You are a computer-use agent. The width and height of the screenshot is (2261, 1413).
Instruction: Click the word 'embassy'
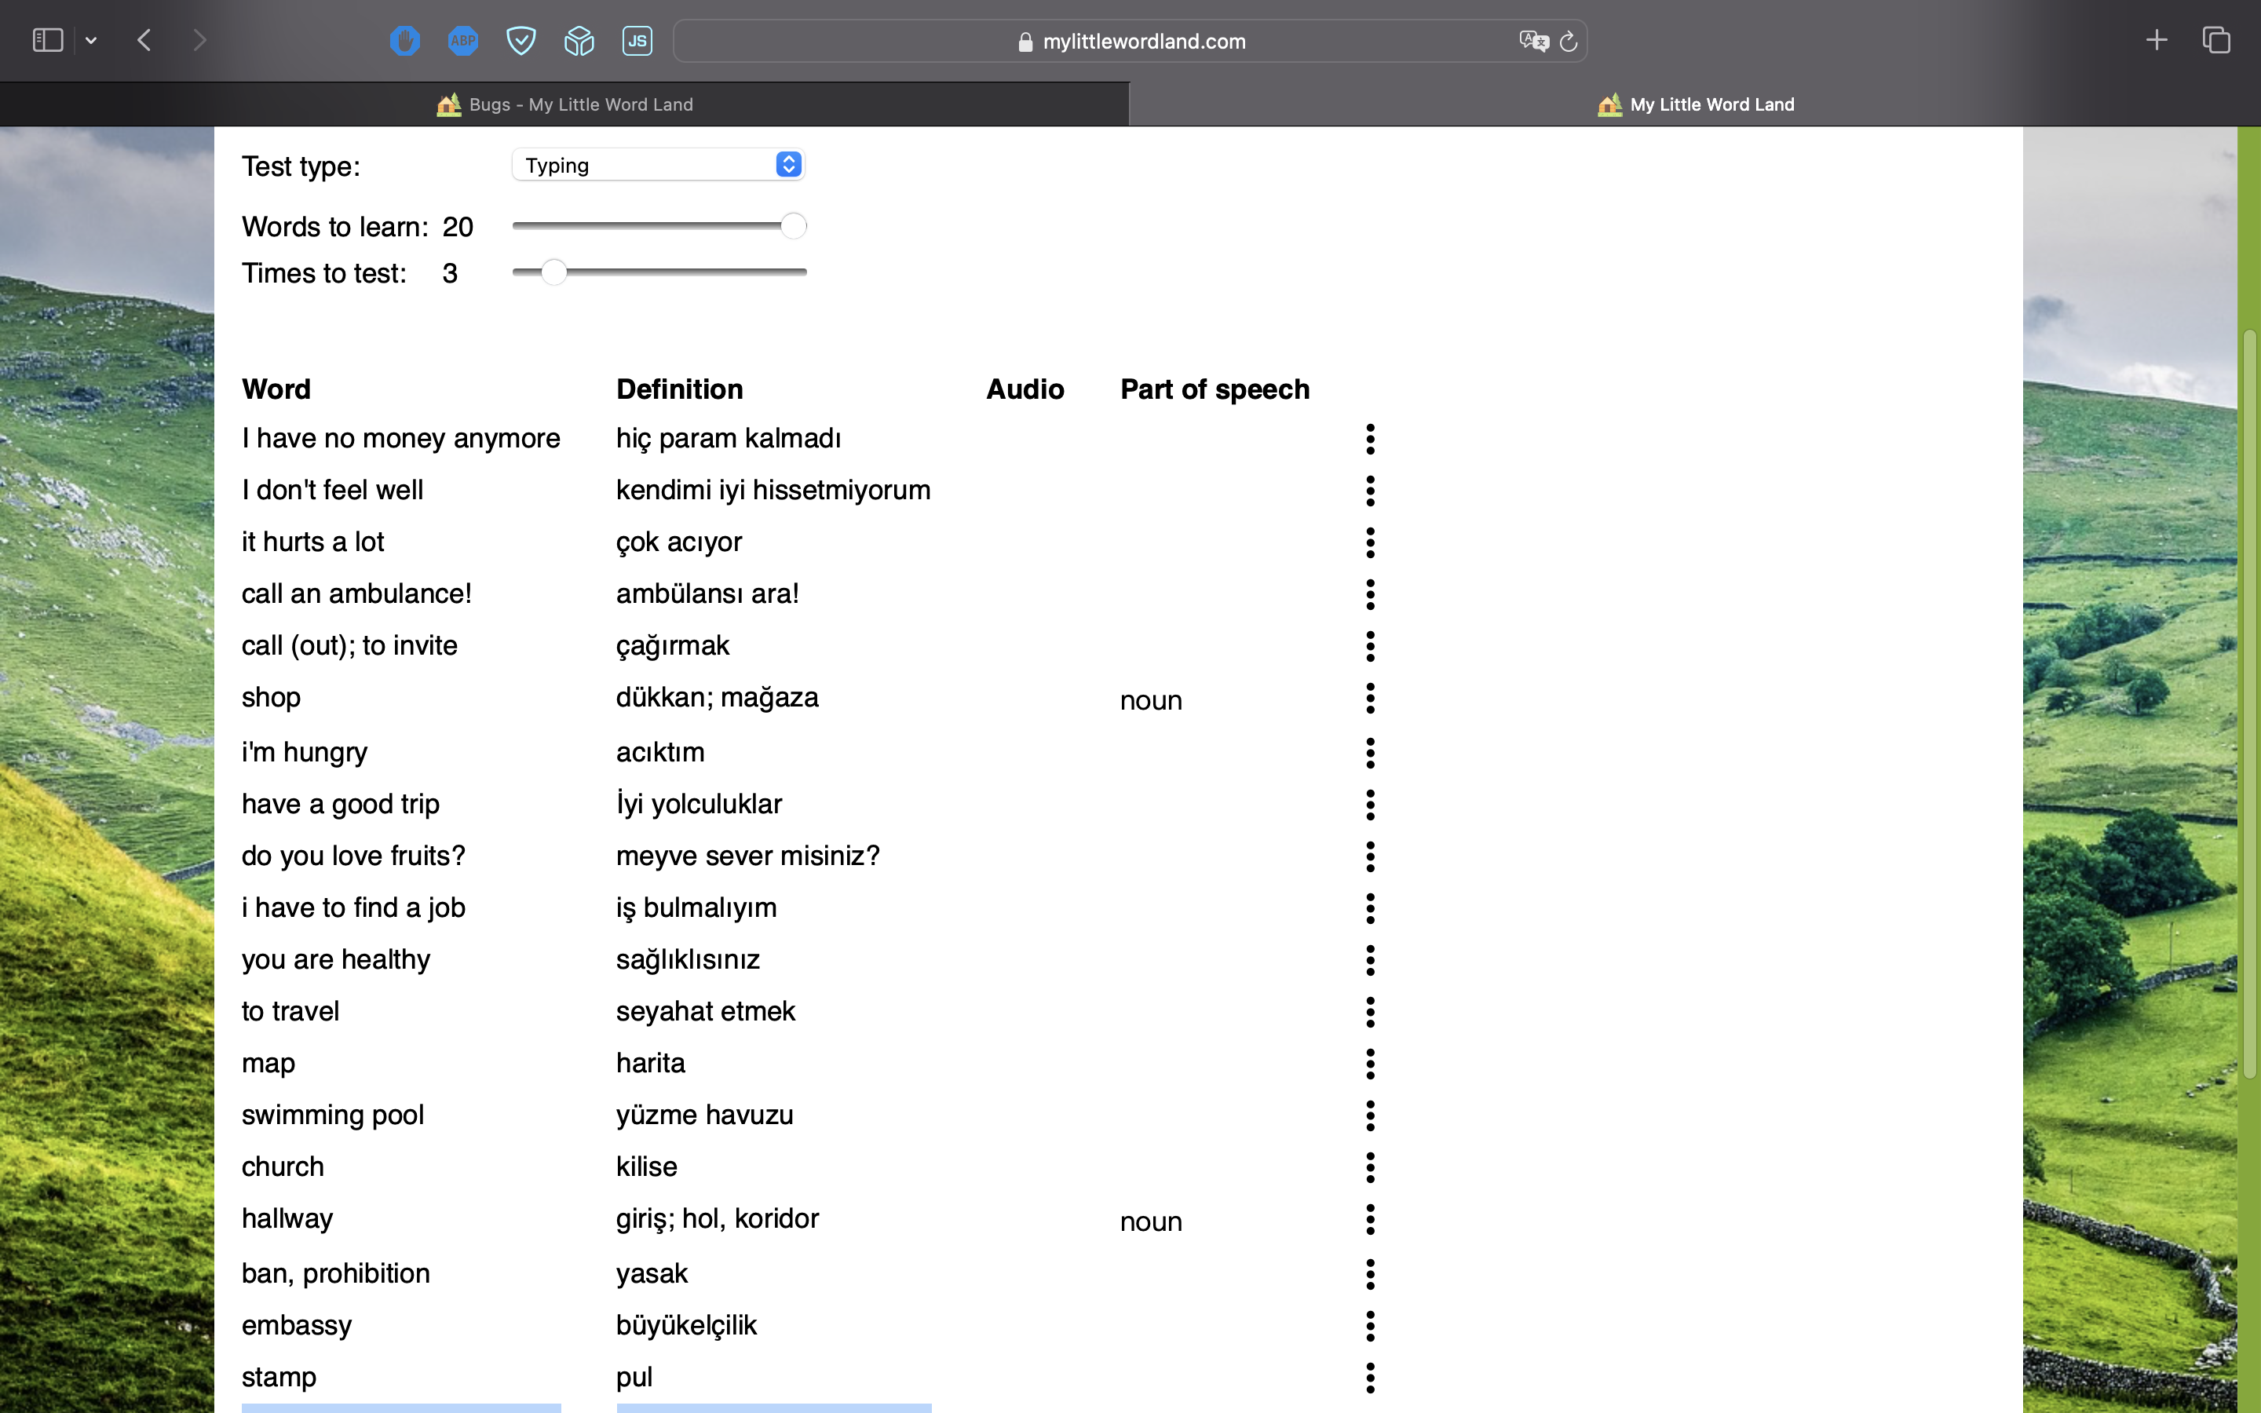coord(297,1325)
